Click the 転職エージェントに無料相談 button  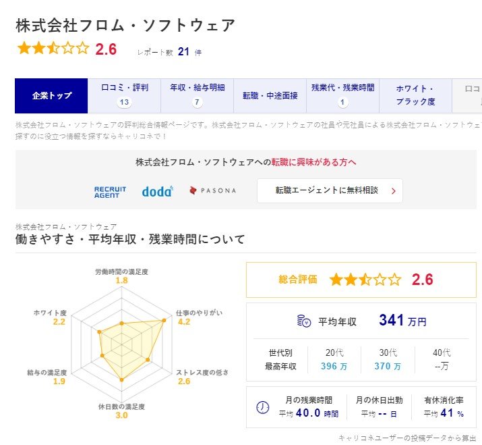pos(330,191)
